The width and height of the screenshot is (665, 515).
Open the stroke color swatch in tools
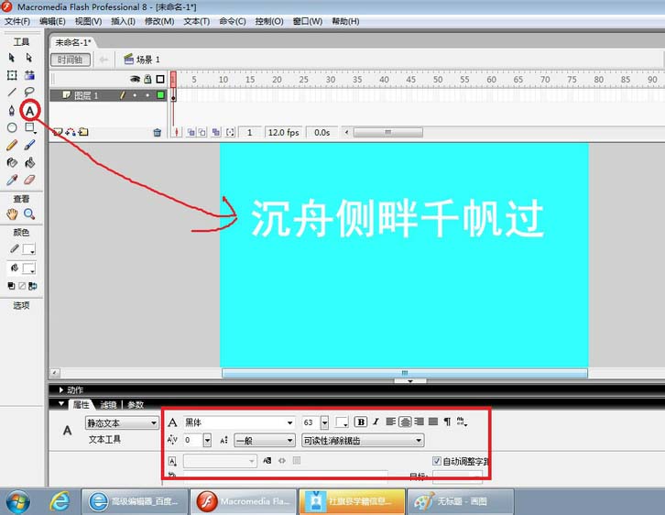pos(28,250)
